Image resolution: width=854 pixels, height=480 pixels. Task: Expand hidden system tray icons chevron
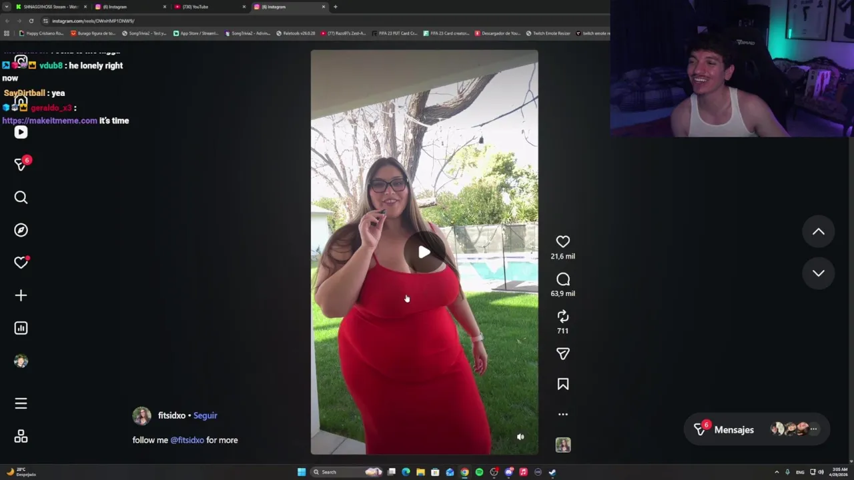pos(777,472)
